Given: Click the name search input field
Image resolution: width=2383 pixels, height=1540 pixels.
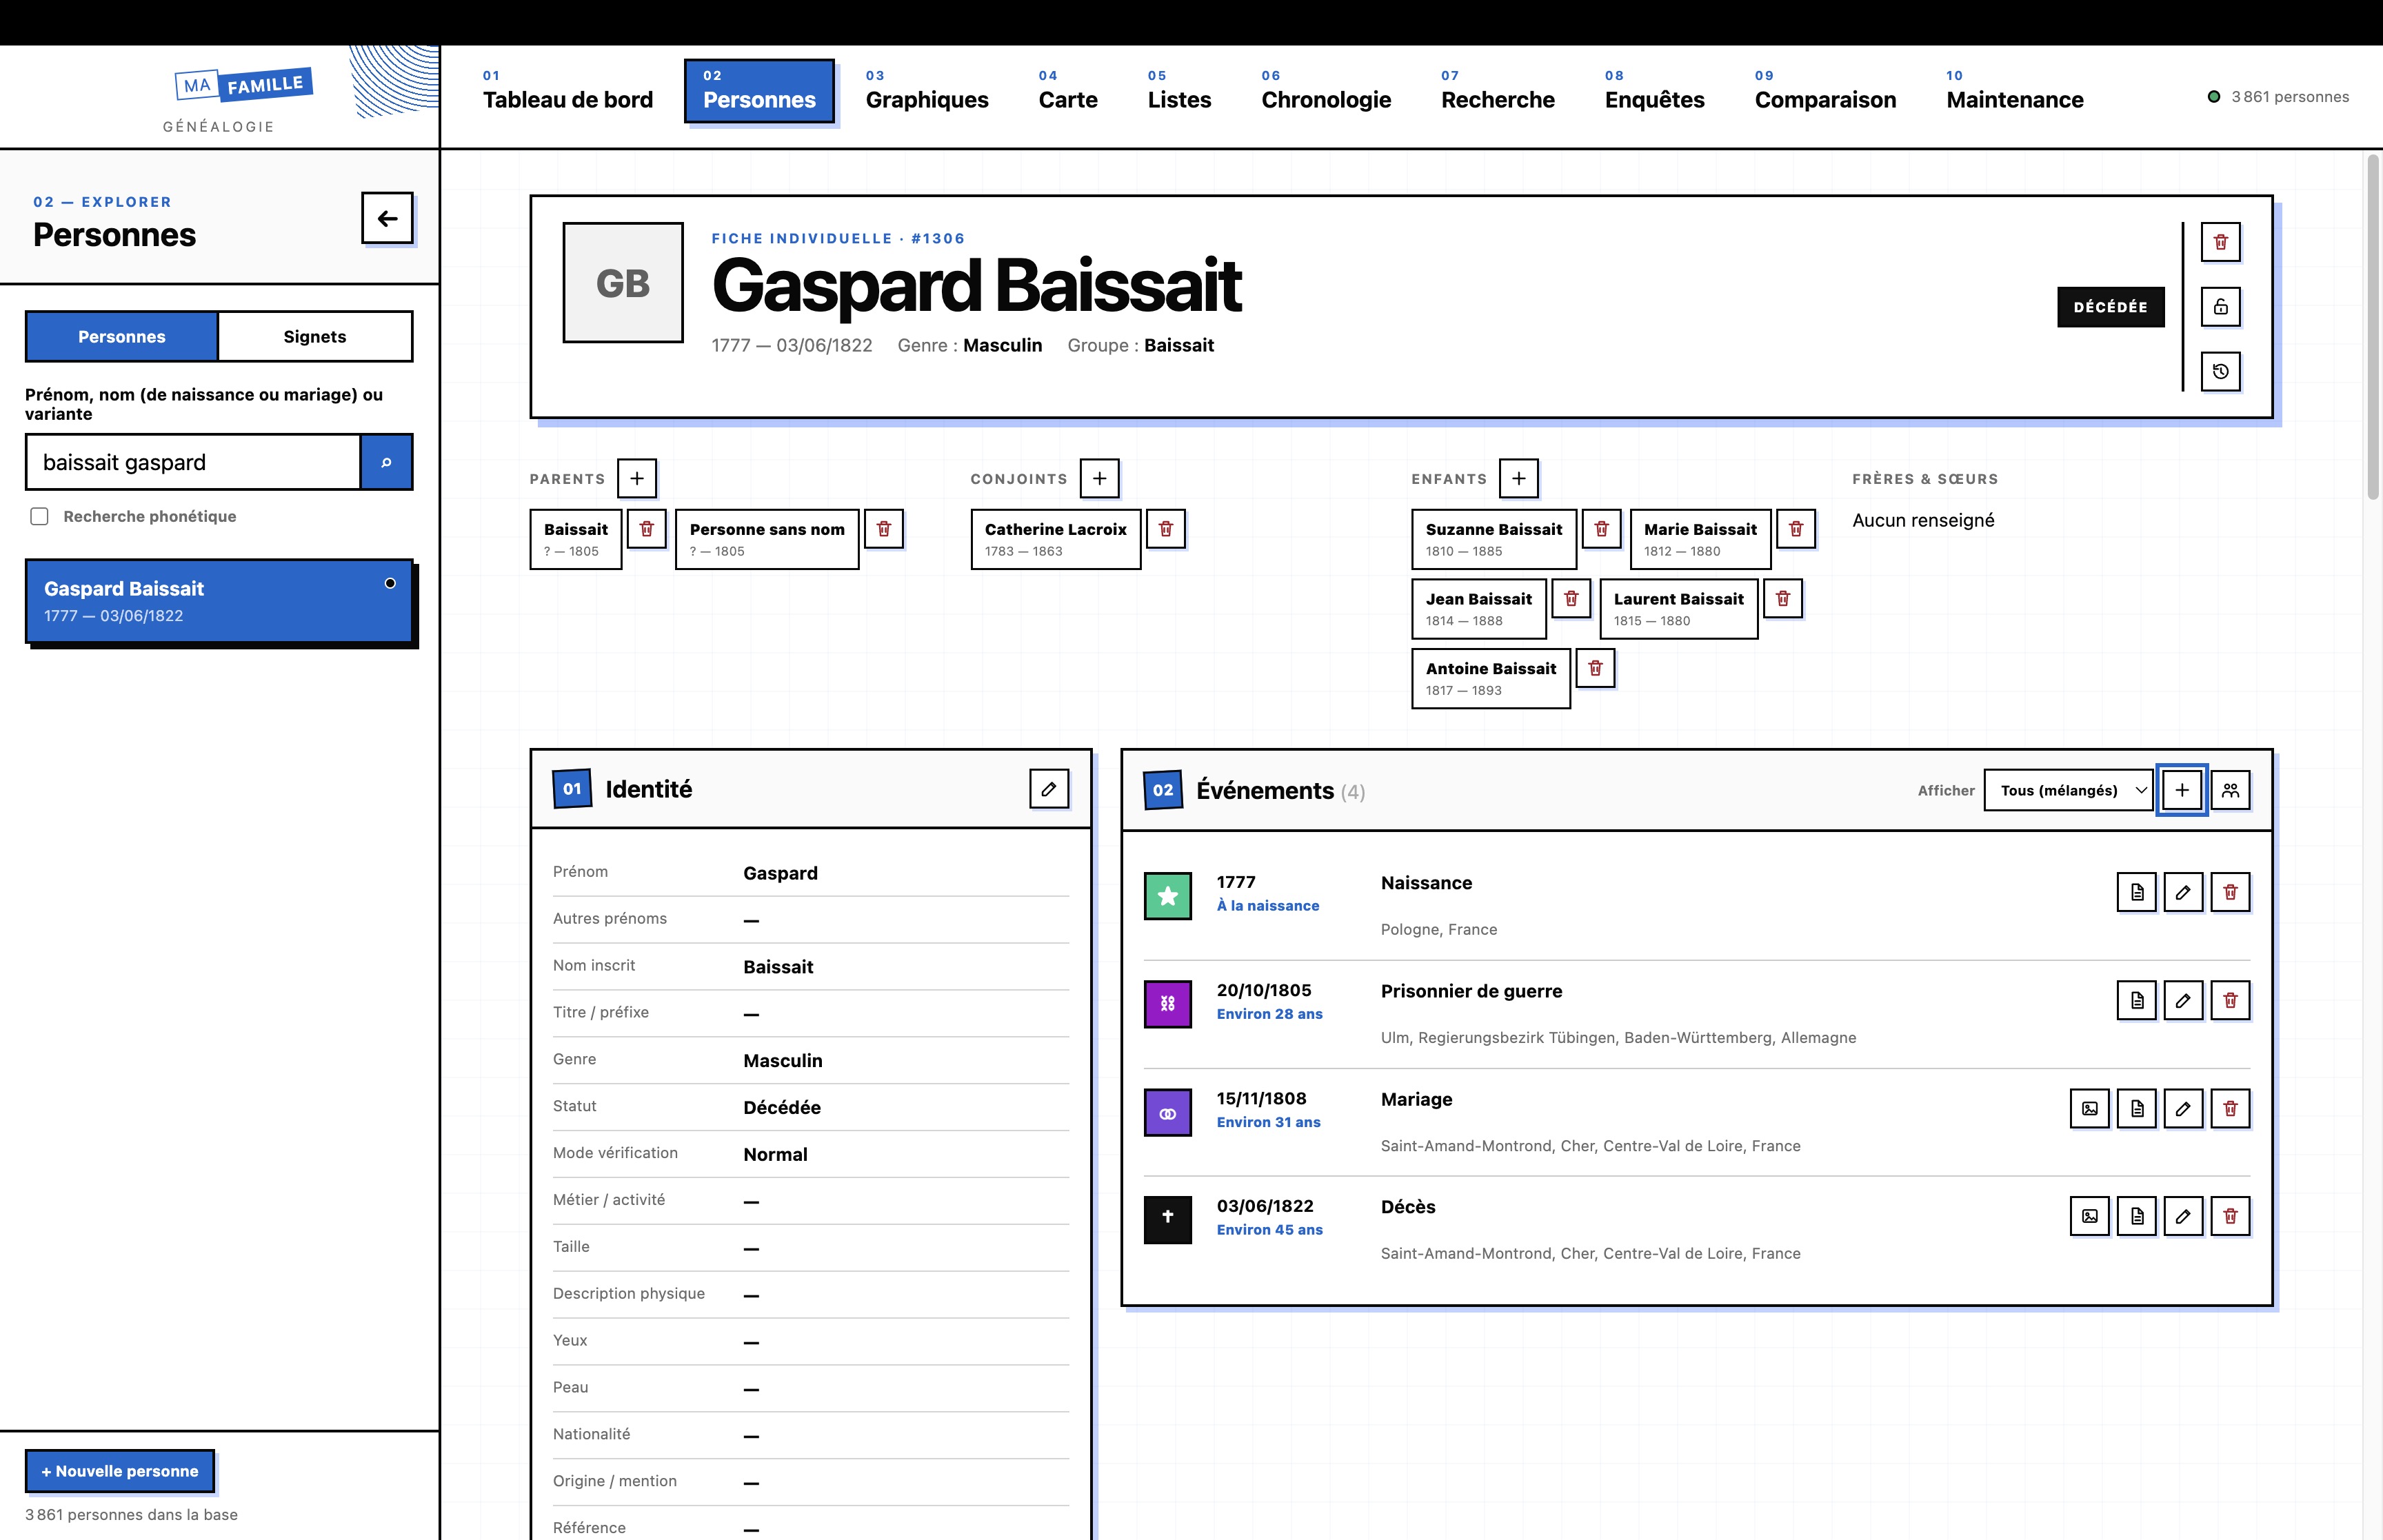Looking at the screenshot, I should pos(193,462).
